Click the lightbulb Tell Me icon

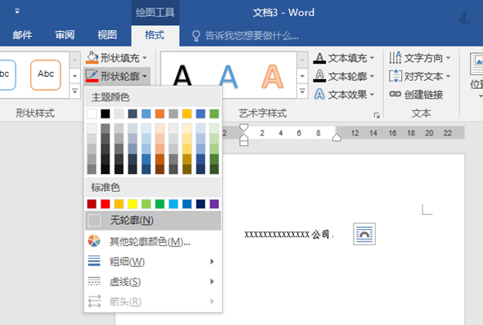[x=196, y=36]
